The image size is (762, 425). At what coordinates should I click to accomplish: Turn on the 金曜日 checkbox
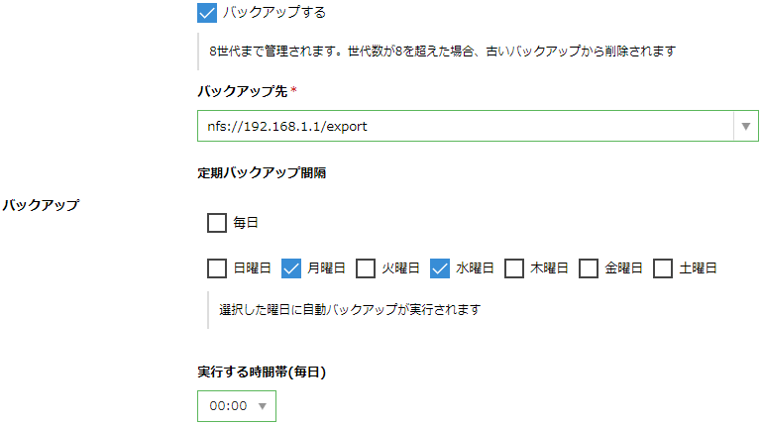pos(589,267)
